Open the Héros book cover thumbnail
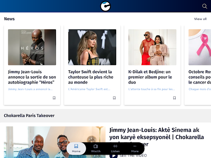 click(32, 47)
